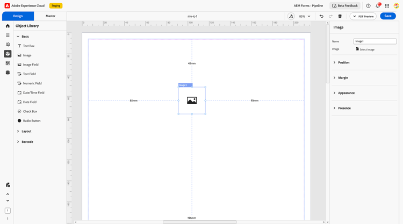This screenshot has height=224, width=403.
Task: Select page 1 thumbnail box
Action: pyautogui.click(x=8, y=211)
